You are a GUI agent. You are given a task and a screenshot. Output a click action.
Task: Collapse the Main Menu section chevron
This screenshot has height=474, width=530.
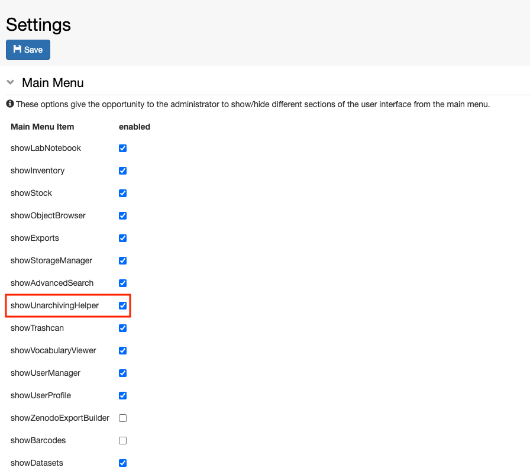11,82
